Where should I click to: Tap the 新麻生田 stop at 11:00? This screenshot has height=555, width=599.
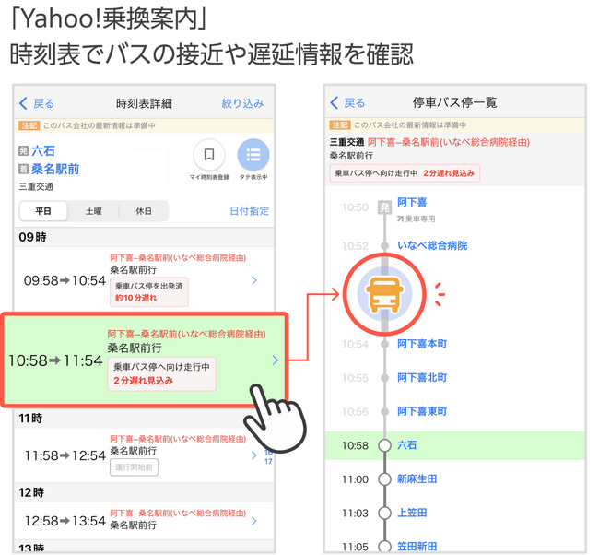pos(417,478)
